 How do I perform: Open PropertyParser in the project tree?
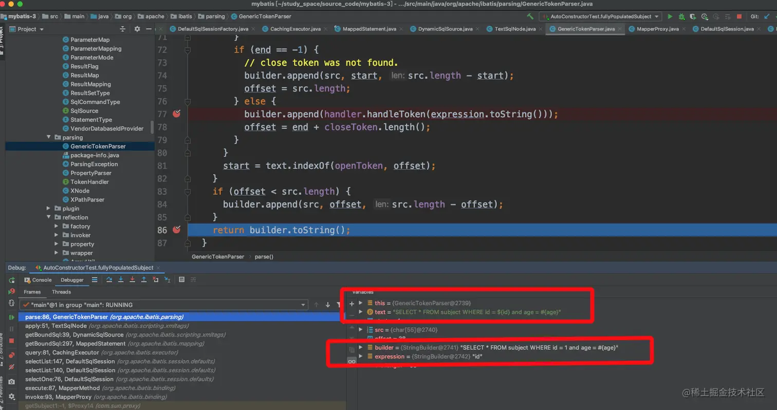click(90, 173)
